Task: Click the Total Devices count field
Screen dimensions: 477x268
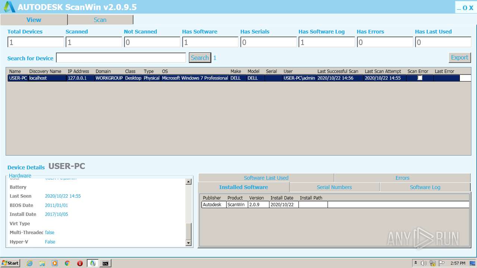Action: point(36,42)
